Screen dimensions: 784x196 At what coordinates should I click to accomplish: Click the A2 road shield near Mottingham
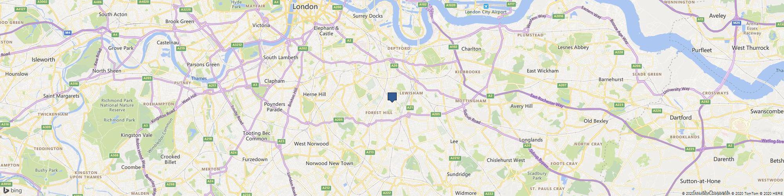(x=490, y=96)
